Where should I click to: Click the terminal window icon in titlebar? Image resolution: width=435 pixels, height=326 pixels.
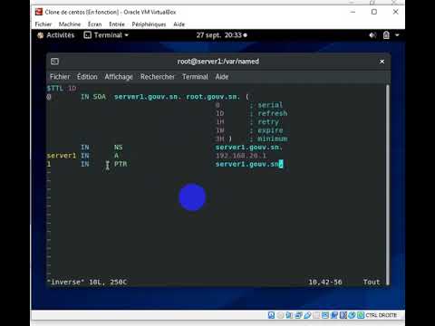click(x=54, y=62)
